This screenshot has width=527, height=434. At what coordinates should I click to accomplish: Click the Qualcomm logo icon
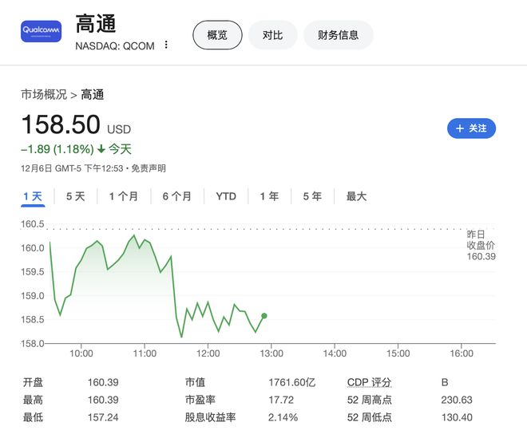click(41, 31)
